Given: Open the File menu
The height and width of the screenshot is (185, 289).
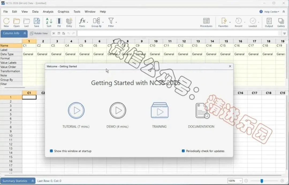Looking at the screenshot, I should pos(6,12).
